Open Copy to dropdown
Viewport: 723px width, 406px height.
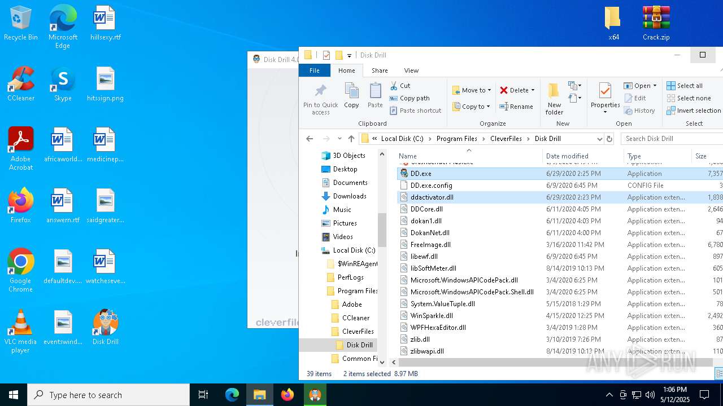tap(472, 107)
